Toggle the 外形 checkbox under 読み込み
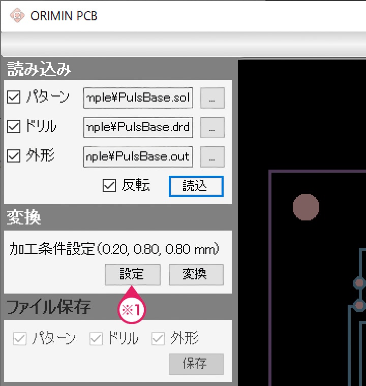Image resolution: width=366 pixels, height=386 pixels. pos(14,156)
